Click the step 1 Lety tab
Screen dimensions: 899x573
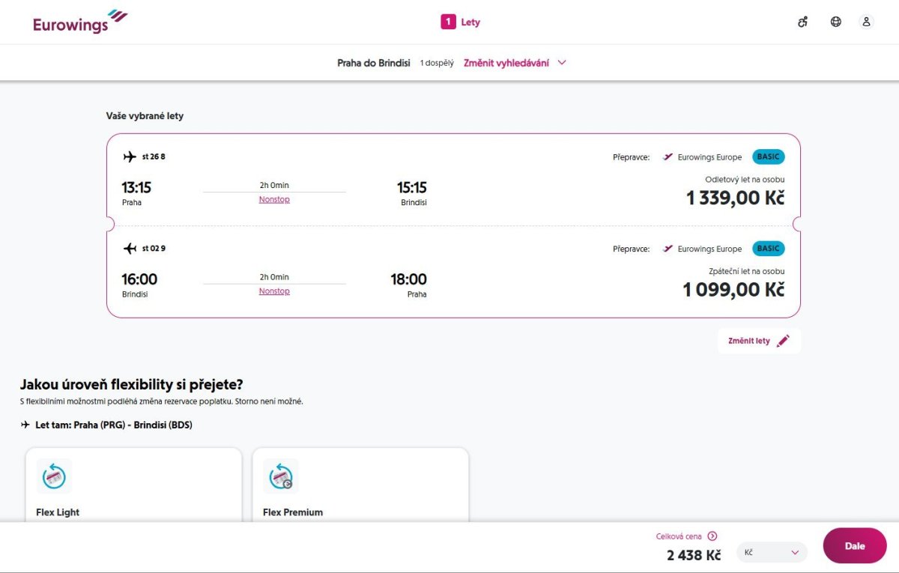pos(461,22)
